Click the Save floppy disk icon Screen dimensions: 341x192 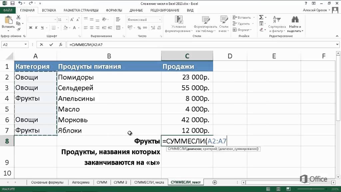coord(12,3)
